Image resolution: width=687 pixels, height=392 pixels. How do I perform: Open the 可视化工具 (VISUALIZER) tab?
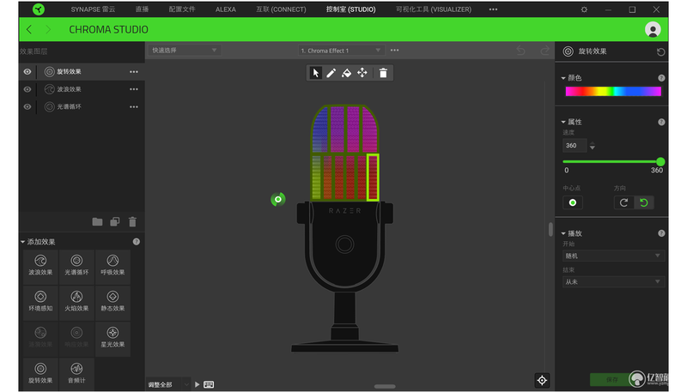click(434, 9)
